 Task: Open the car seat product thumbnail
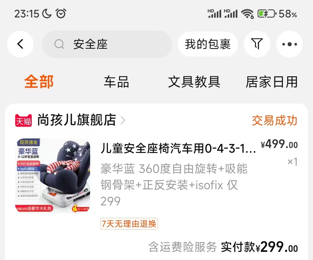pos(53,176)
